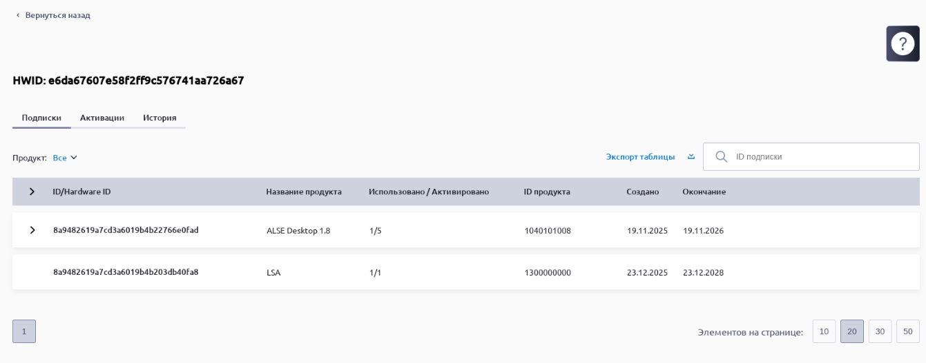Set 10 elements per page
Screen dimensions: 926x363
[824, 331]
